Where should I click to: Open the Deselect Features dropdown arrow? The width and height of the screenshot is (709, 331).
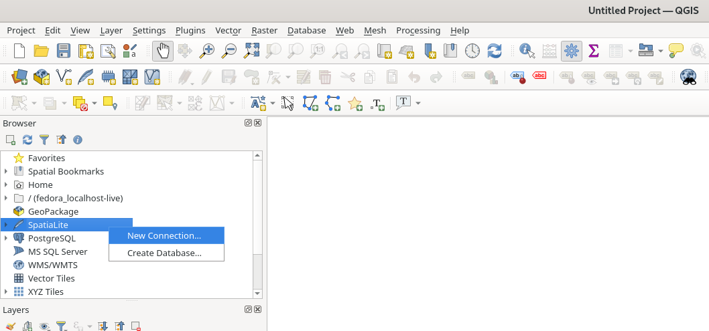click(94, 103)
